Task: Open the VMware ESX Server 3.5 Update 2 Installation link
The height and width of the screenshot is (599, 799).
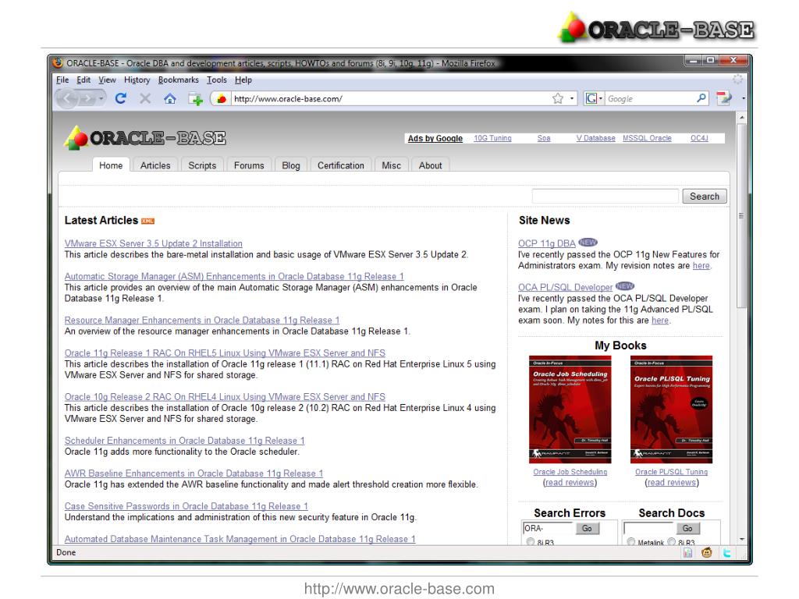Action: (154, 243)
